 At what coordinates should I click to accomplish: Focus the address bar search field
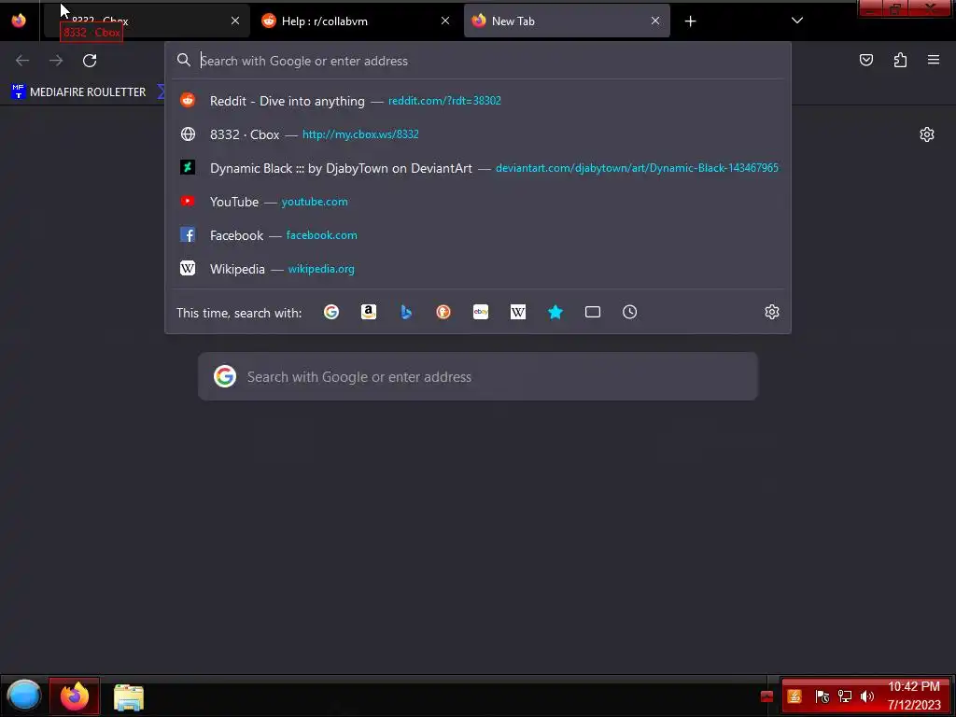point(478,61)
